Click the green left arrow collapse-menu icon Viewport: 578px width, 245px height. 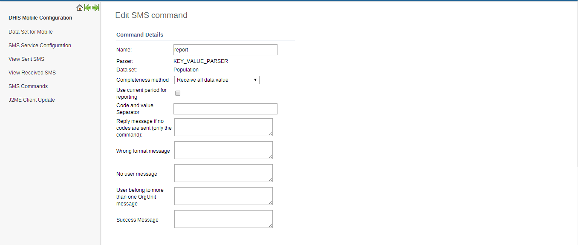coord(88,8)
